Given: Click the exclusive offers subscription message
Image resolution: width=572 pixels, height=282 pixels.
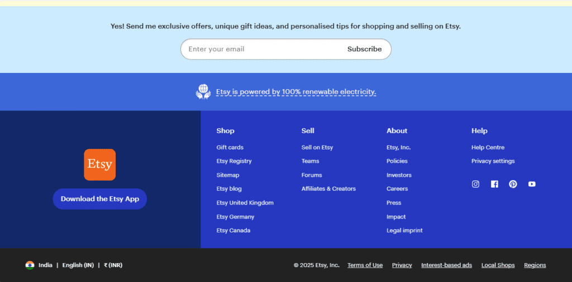Looking at the screenshot, I should click(285, 26).
